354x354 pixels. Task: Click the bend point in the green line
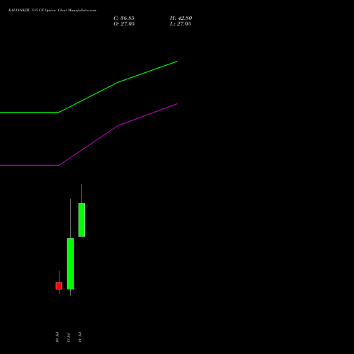(59, 113)
